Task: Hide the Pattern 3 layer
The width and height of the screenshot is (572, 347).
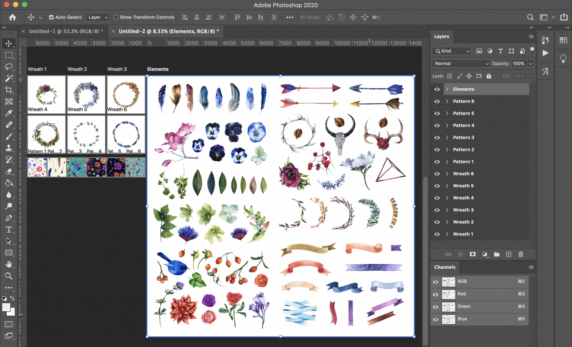Action: 437,137
